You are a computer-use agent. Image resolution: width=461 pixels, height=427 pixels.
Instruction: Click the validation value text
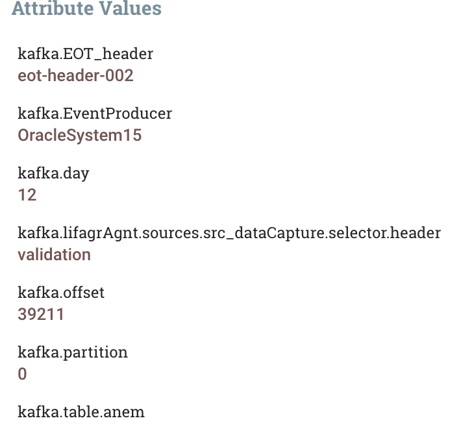coord(54,254)
